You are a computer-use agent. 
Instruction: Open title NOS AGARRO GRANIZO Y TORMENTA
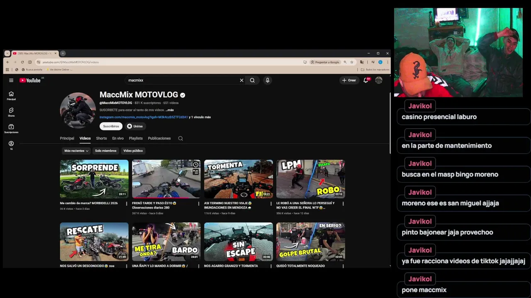(x=231, y=266)
